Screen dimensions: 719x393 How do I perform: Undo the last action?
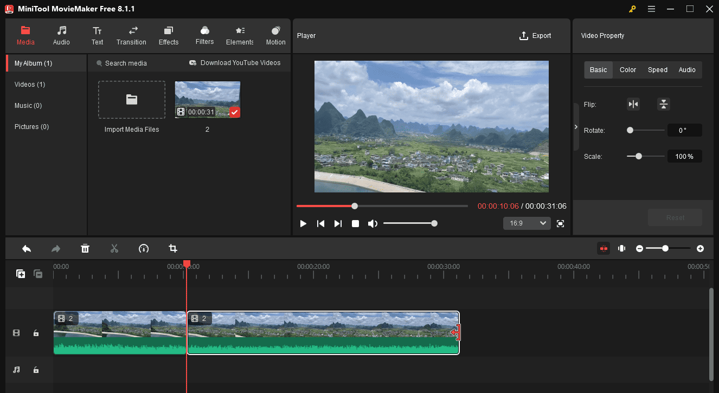tap(27, 249)
